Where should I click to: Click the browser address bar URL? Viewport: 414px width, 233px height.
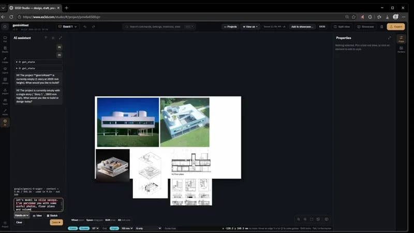62,17
